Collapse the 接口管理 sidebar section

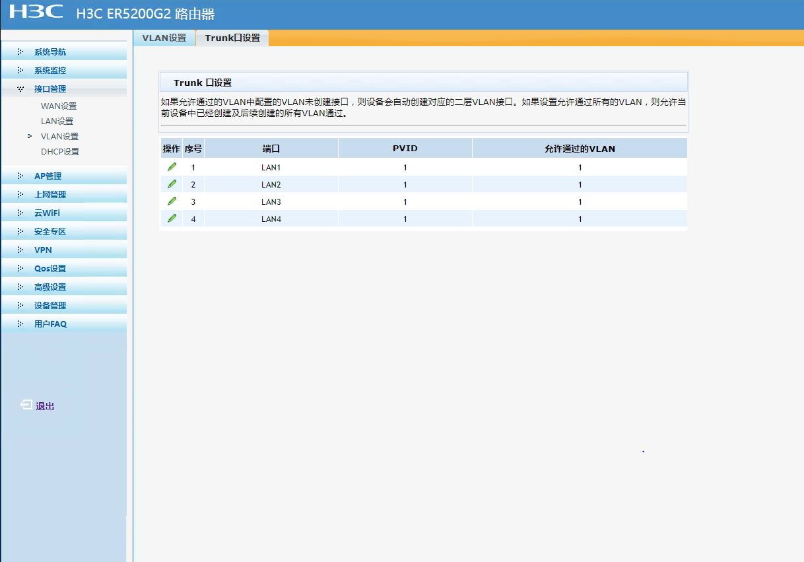pyautogui.click(x=50, y=89)
